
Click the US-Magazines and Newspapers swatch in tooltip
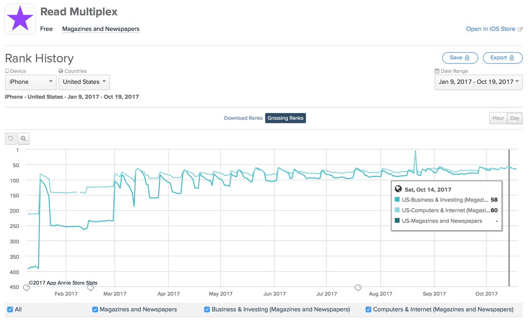click(398, 221)
